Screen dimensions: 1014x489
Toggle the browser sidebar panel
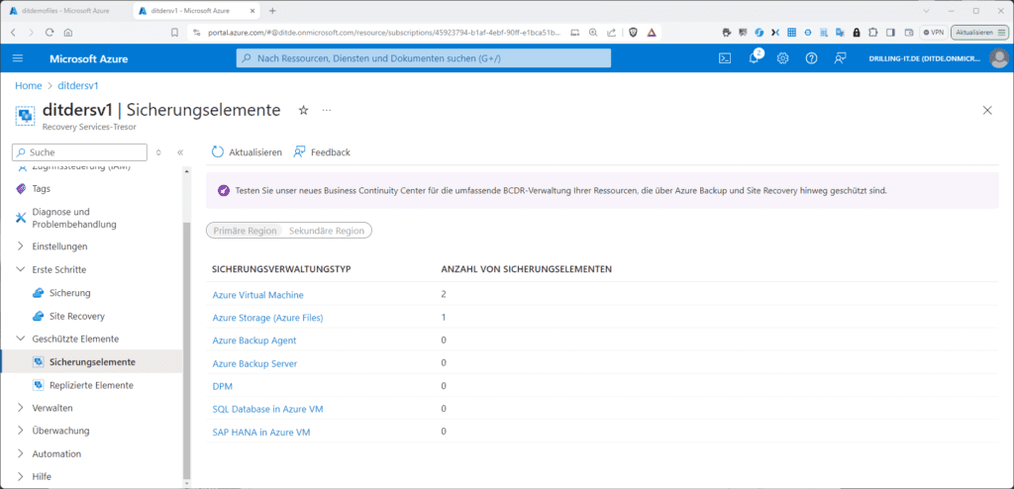[x=890, y=33]
